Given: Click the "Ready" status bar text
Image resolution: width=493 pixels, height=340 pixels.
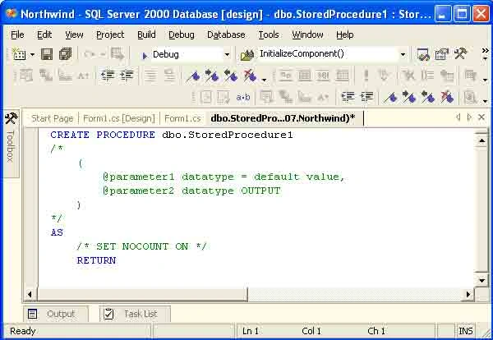Looking at the screenshot, I should (23, 331).
